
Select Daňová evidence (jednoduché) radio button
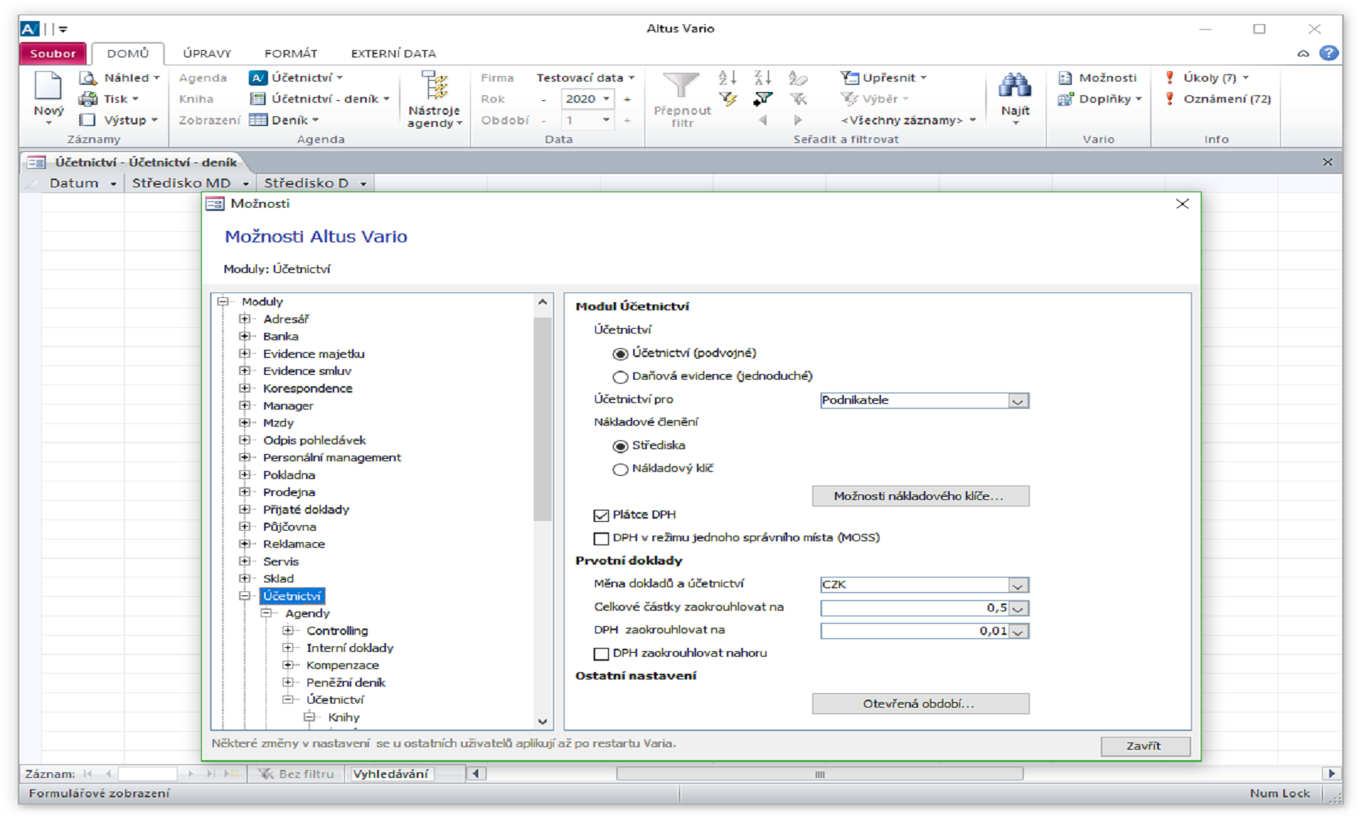click(620, 376)
